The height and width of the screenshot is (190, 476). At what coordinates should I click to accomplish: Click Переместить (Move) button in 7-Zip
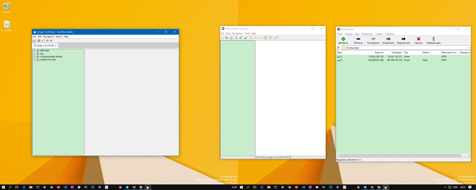click(403, 40)
